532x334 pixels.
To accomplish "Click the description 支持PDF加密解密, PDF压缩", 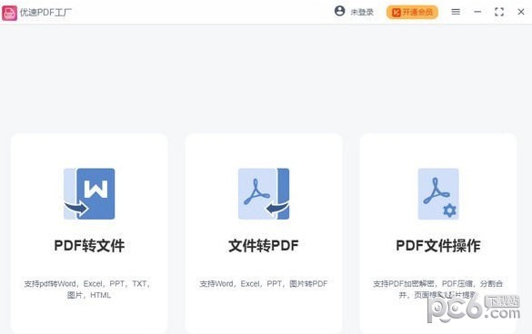I will coord(438,289).
